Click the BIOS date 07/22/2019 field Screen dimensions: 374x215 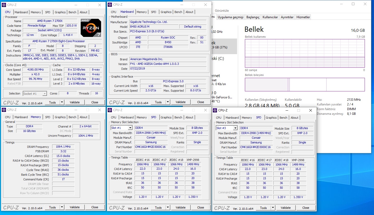click(x=168, y=68)
